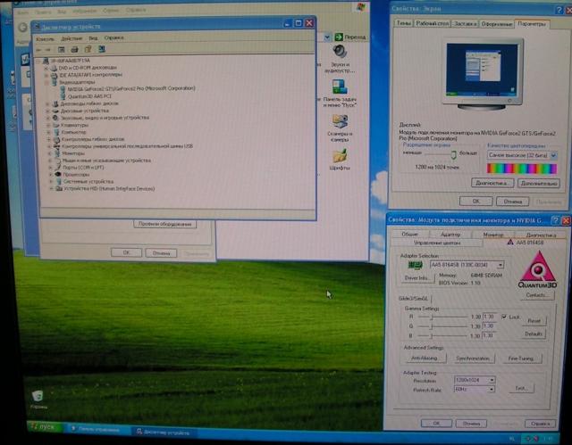Click the console tree view icon in Device Manager toolbar
The width and height of the screenshot is (572, 445).
coord(62,49)
